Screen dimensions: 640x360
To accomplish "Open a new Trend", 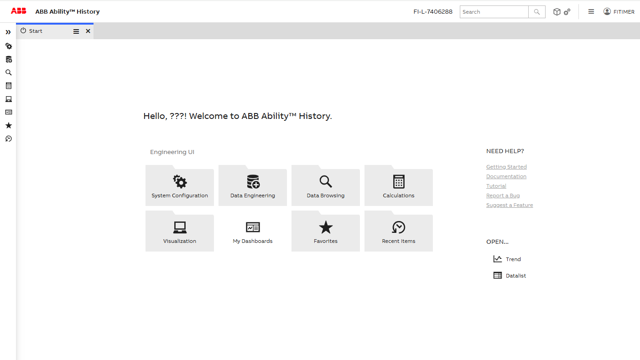I will pyautogui.click(x=507, y=259).
